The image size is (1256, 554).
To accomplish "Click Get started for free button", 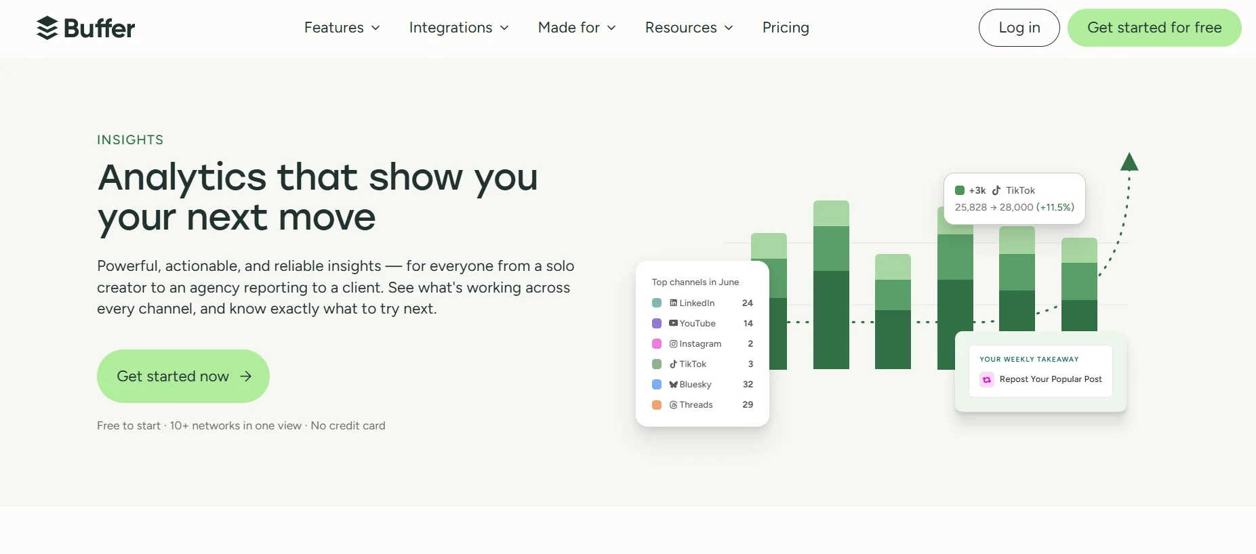I will (x=1154, y=28).
